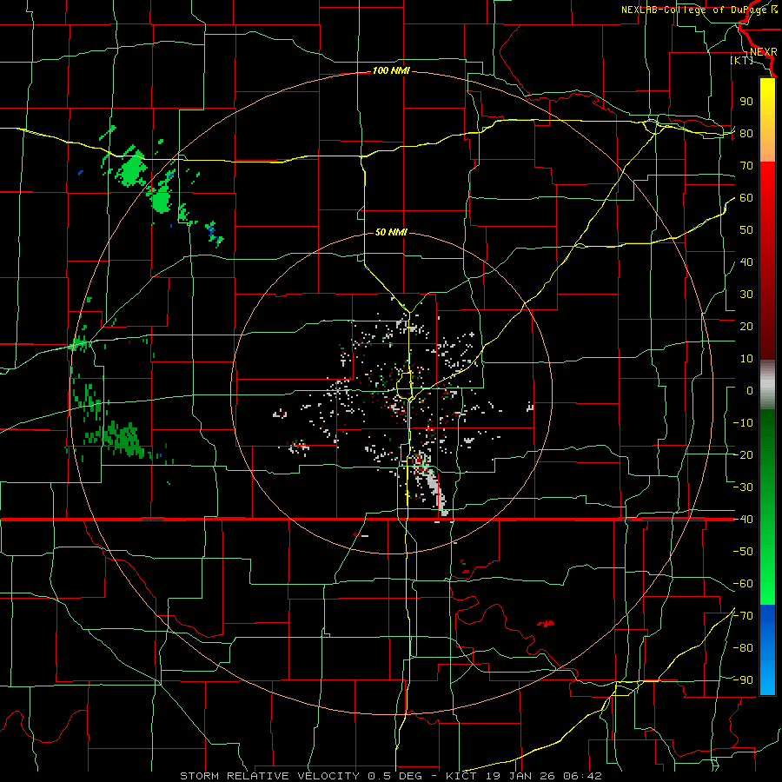Click the 06:42 timestamp
Screen dimensions: 782x782
tap(584, 776)
